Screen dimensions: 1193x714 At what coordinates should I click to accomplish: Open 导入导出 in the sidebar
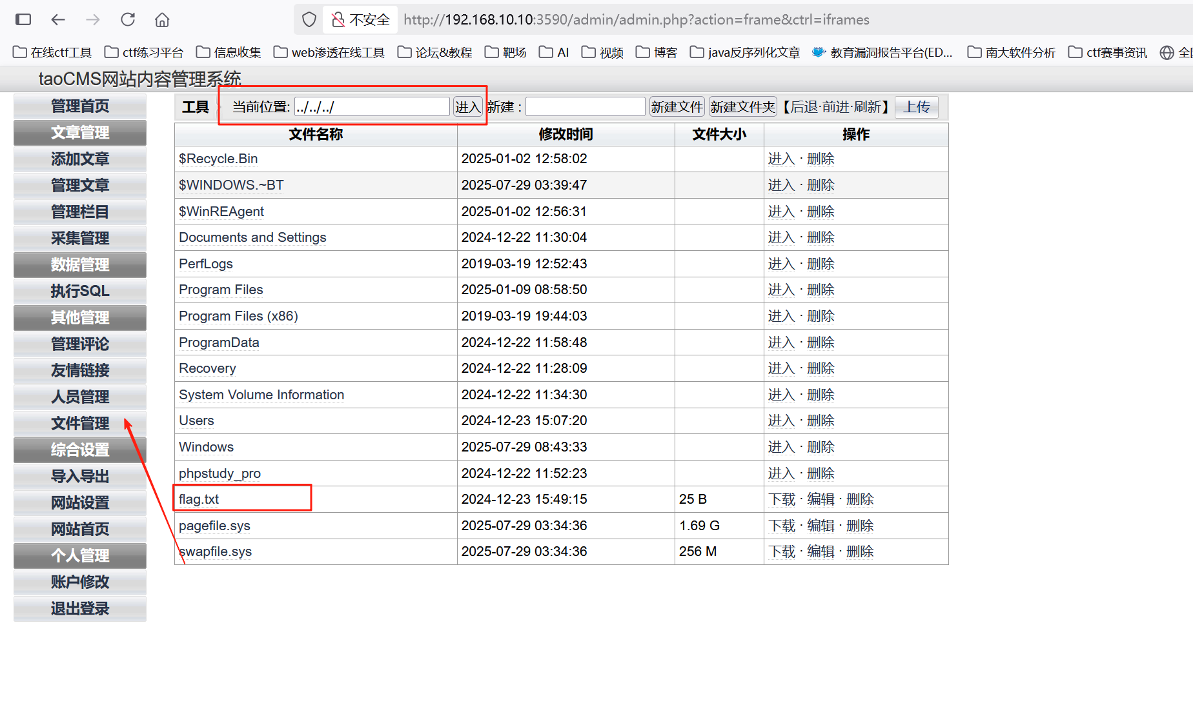[80, 477]
